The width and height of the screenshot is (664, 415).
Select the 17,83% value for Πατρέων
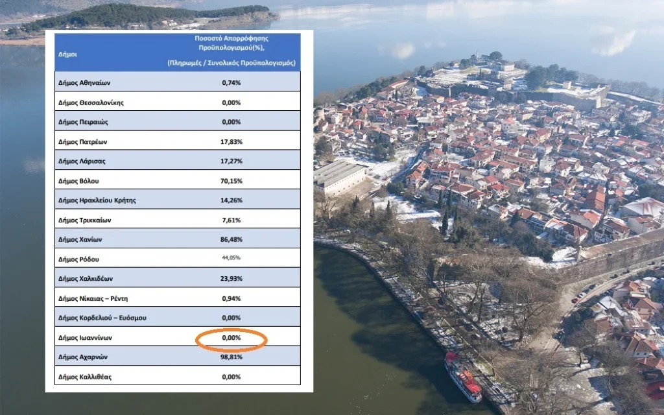point(232,140)
